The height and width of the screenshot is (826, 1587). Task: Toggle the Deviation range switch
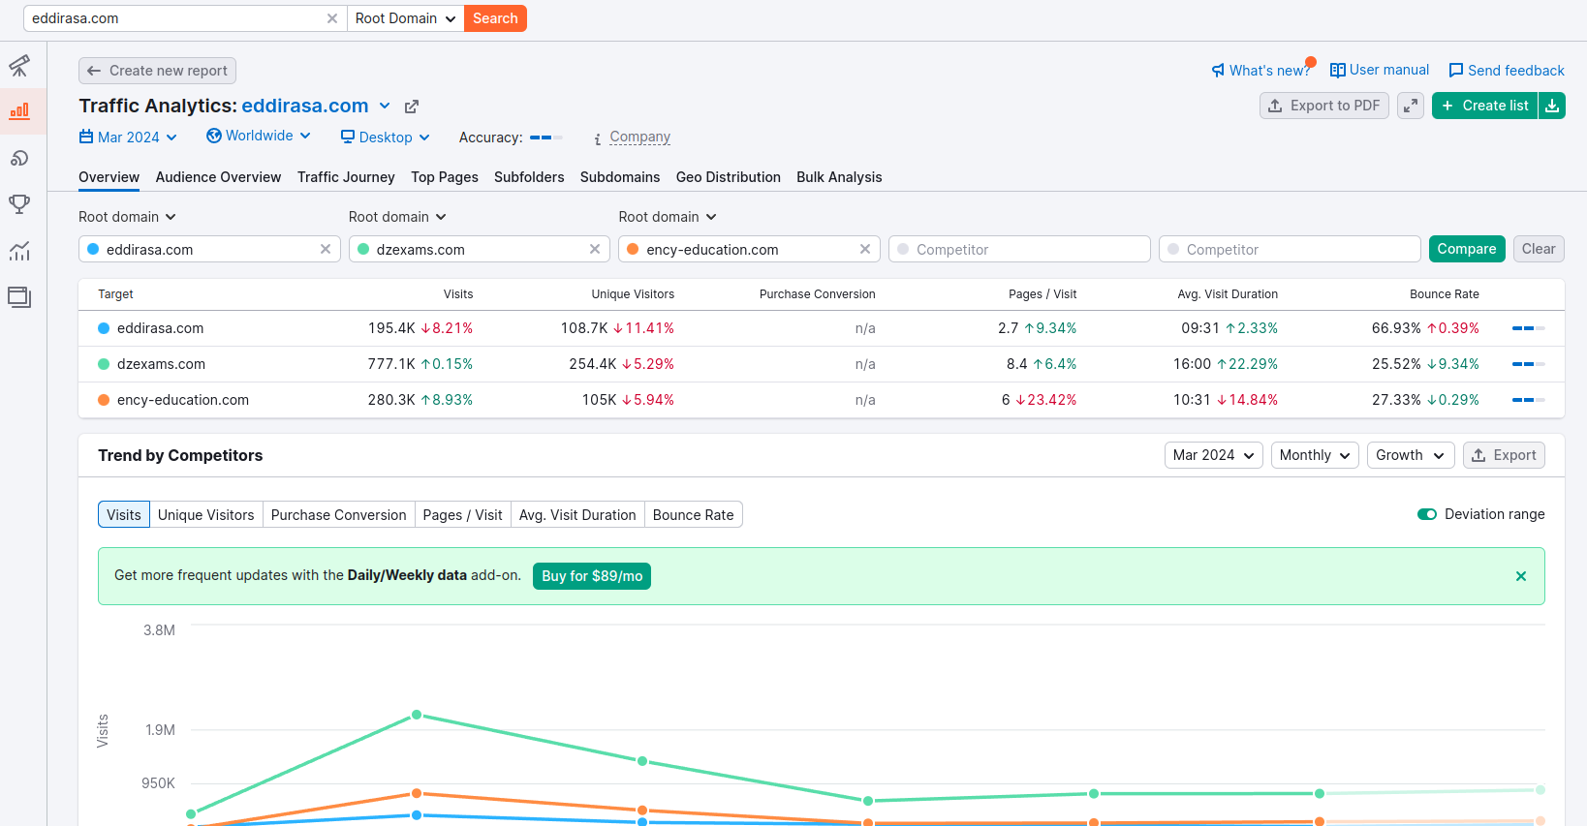point(1426,514)
